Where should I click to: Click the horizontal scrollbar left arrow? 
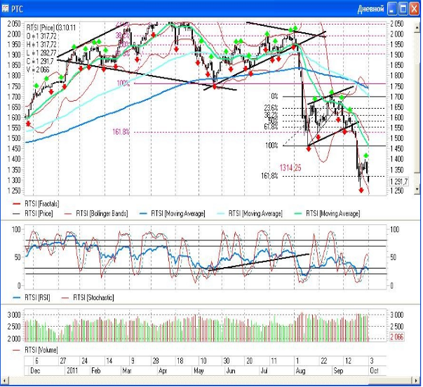pyautogui.click(x=4, y=381)
